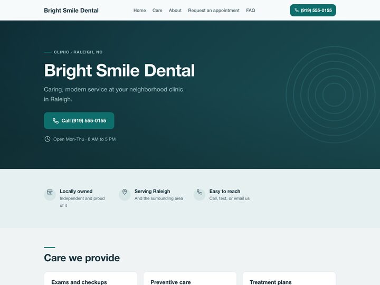Screen dimensions: 380x285
Task: Click the 'Independent and proud of it' text
Action: (82, 202)
